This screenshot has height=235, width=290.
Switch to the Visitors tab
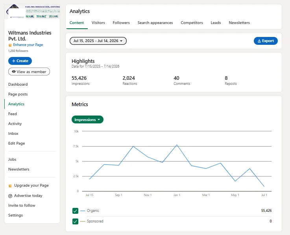coord(98,23)
